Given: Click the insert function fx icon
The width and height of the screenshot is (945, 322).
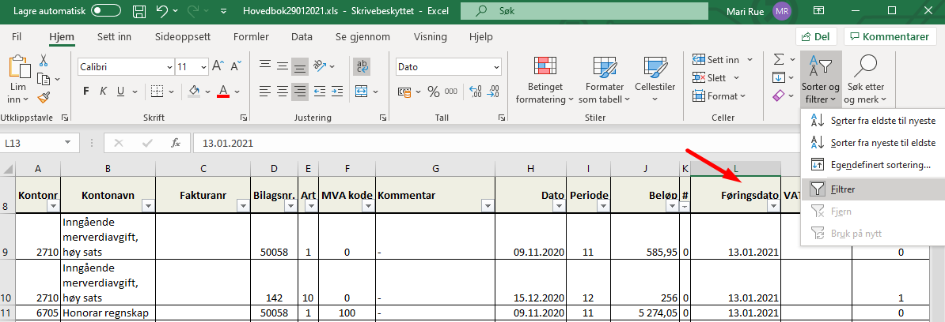Looking at the screenshot, I should click(x=176, y=144).
